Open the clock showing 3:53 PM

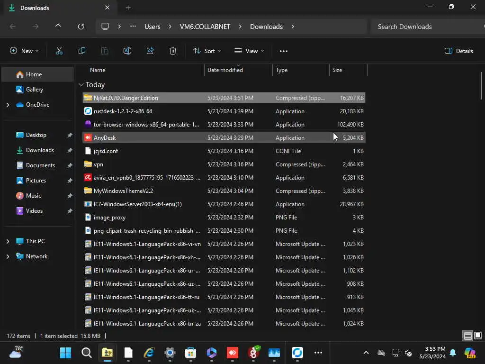(x=432, y=353)
